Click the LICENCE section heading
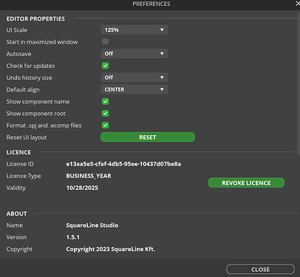Viewport: 300px width, 277px height. coord(18,152)
